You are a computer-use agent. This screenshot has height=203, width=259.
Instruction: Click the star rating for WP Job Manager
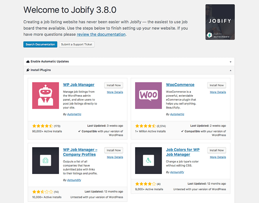pos(43,126)
